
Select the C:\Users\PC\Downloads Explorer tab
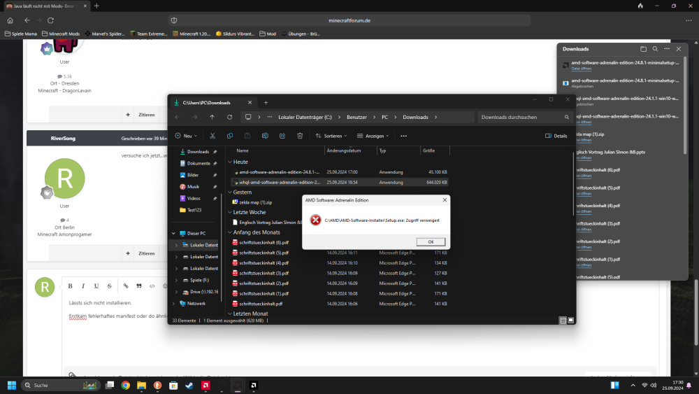tap(213, 103)
